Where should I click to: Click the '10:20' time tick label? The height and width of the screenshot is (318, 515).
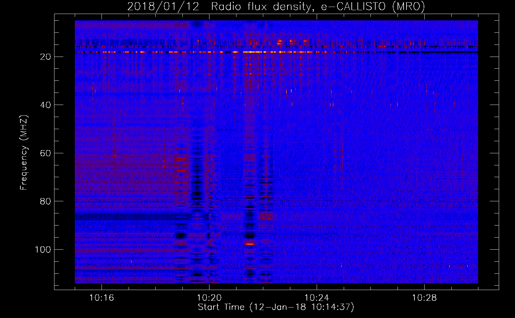pyautogui.click(x=209, y=298)
